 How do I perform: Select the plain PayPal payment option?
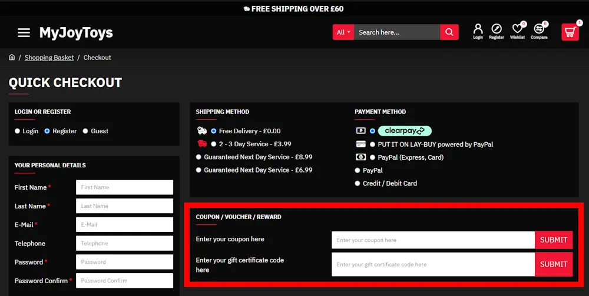coord(358,170)
